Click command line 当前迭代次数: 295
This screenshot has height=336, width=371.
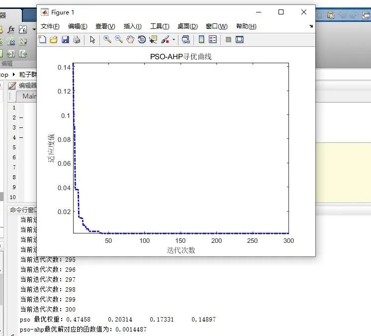click(x=48, y=260)
